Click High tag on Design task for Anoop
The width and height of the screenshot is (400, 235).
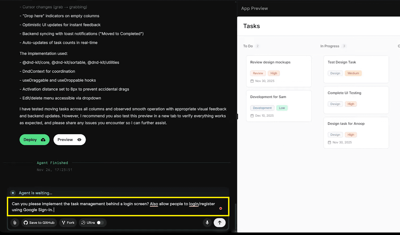click(351, 135)
